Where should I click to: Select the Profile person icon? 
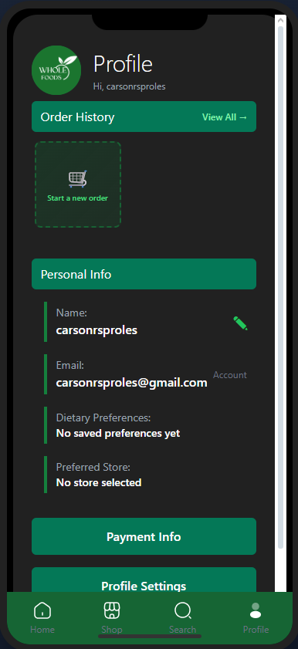tap(256, 610)
